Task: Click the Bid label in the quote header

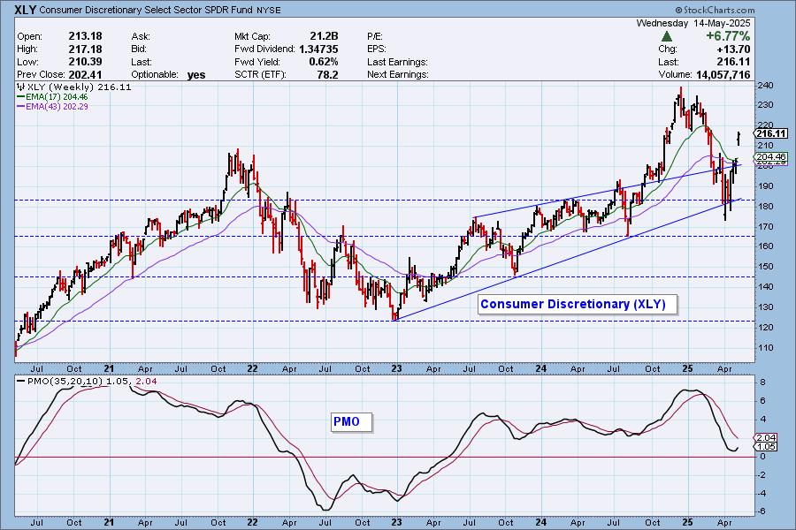Action: click(139, 49)
